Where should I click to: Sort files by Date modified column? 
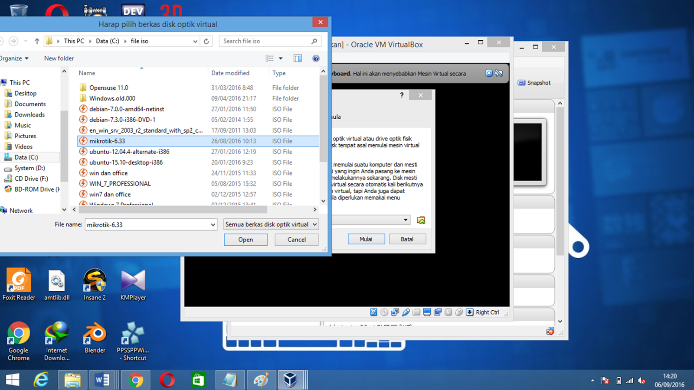click(230, 73)
